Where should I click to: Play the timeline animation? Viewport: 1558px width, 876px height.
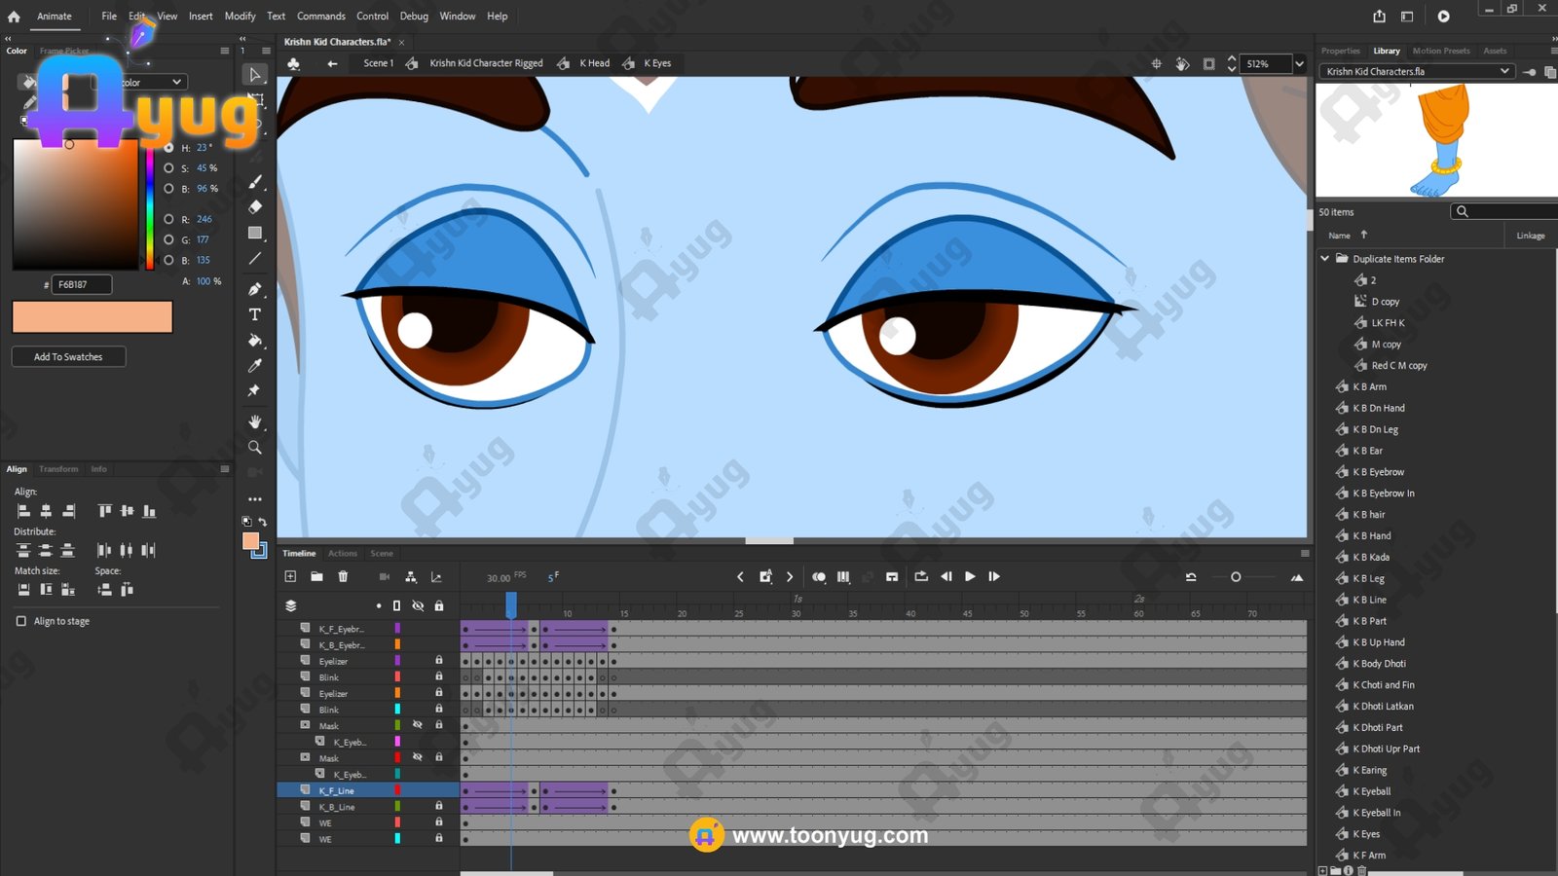point(970,576)
